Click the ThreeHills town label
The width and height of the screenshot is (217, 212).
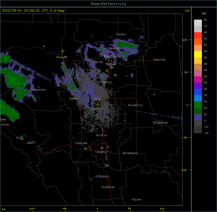(135, 105)
